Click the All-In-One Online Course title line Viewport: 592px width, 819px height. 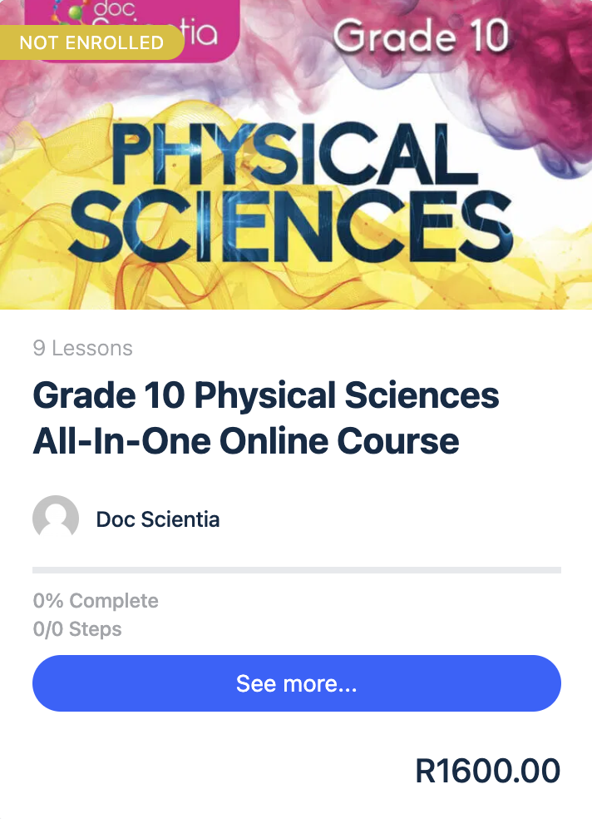[246, 440]
